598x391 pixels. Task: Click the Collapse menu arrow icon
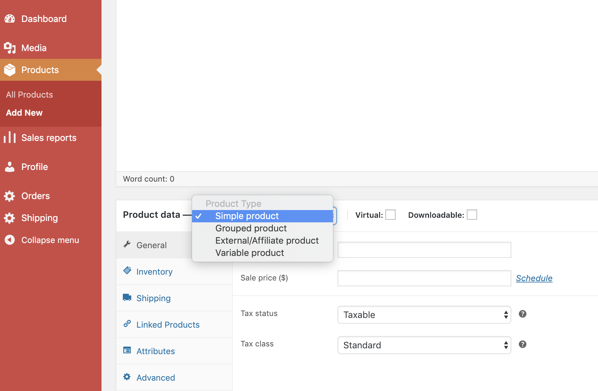(x=10, y=240)
